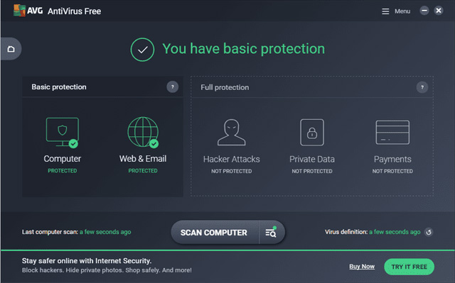
Task: Click NOT PROTECTED under Private Data
Action: 312,172
